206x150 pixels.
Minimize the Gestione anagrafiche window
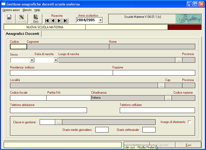pos(189,4)
